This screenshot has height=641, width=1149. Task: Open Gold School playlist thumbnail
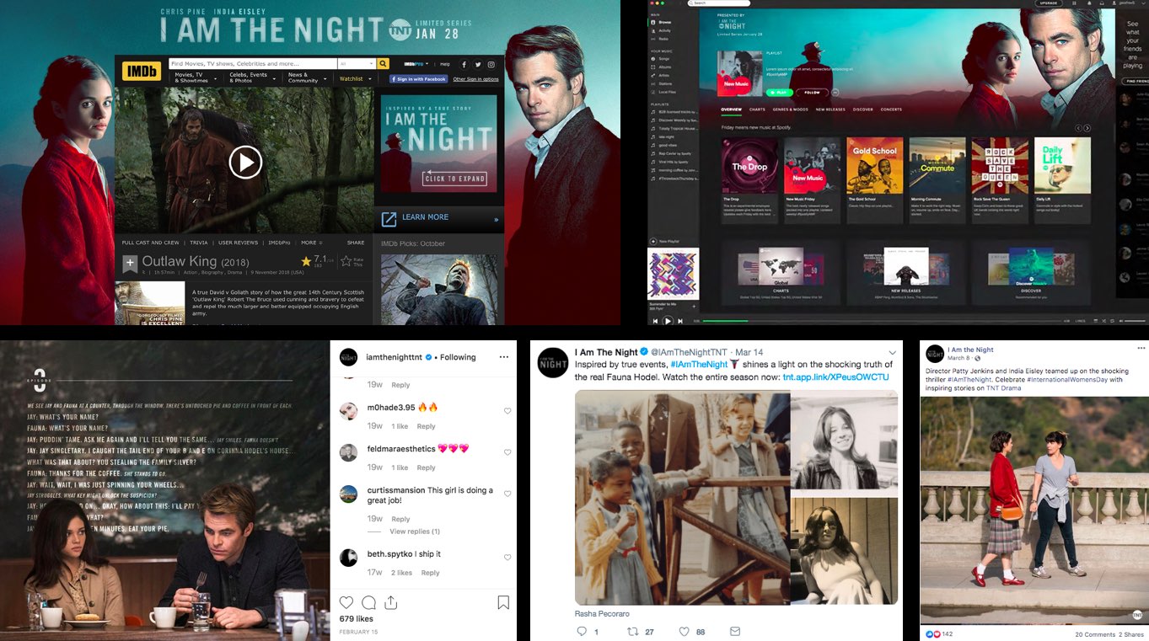[874, 166]
